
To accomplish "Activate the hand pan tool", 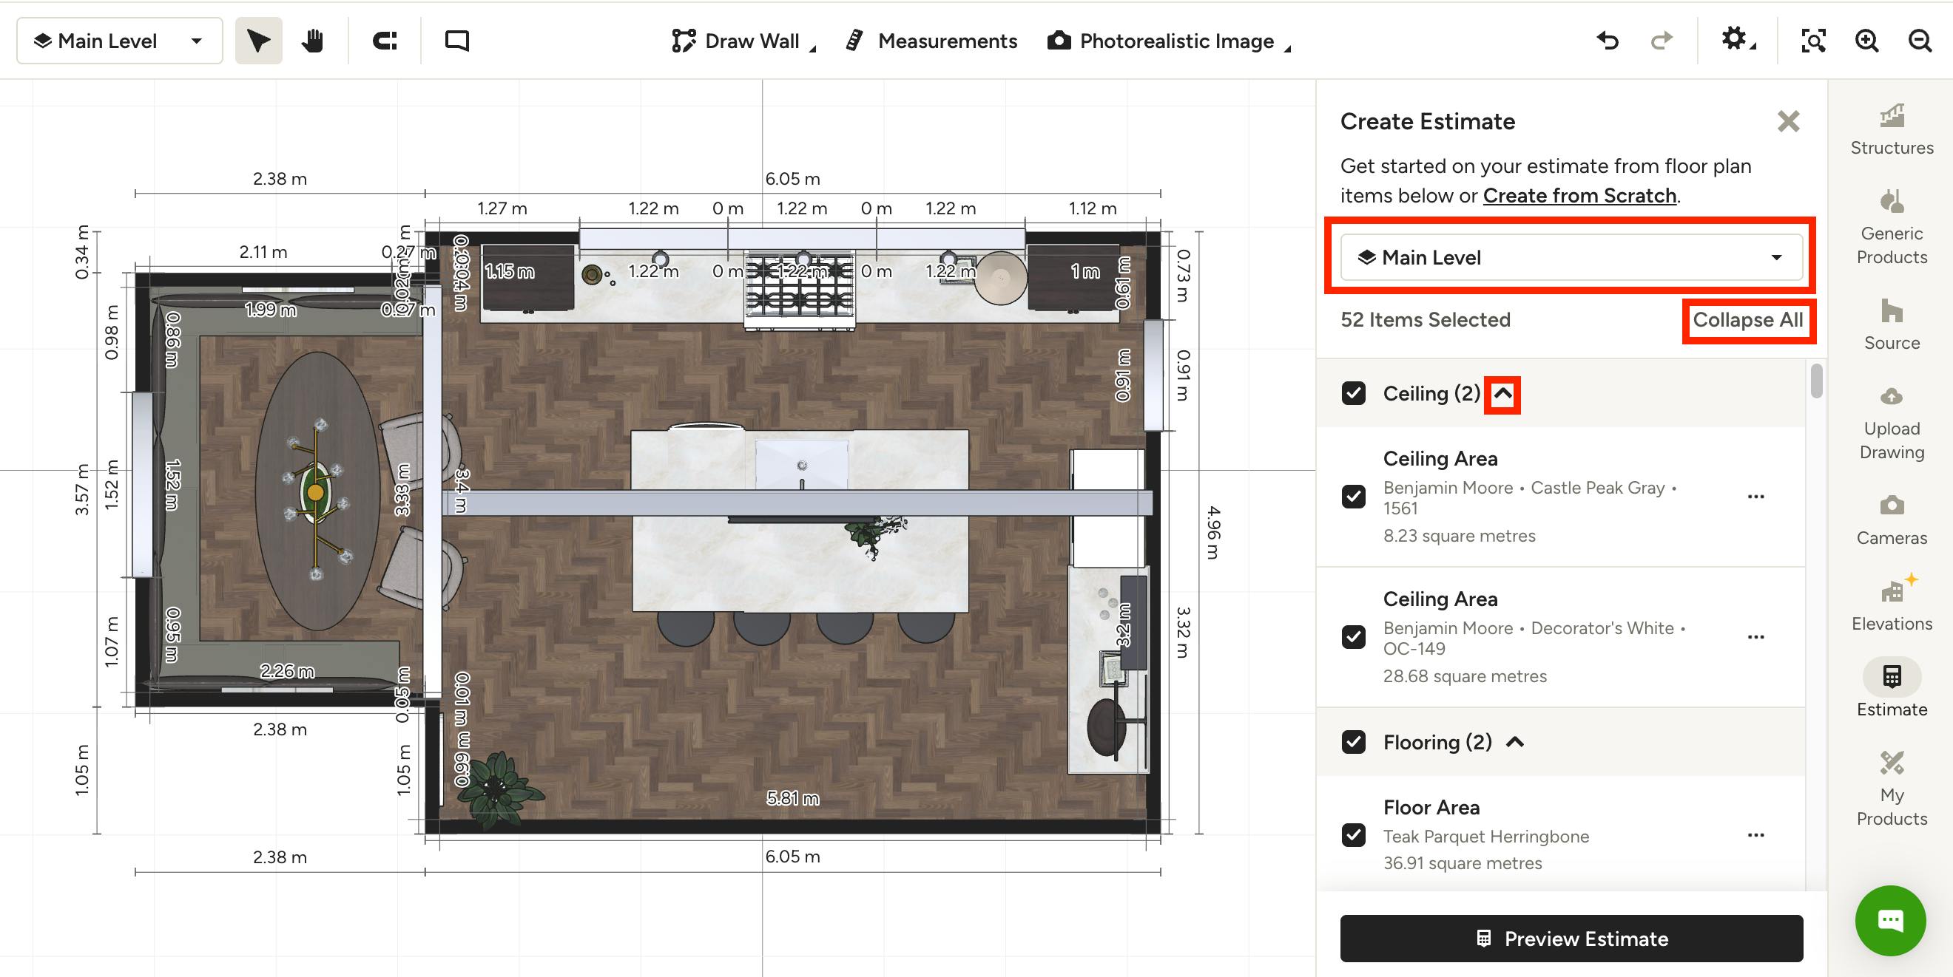I will [312, 41].
